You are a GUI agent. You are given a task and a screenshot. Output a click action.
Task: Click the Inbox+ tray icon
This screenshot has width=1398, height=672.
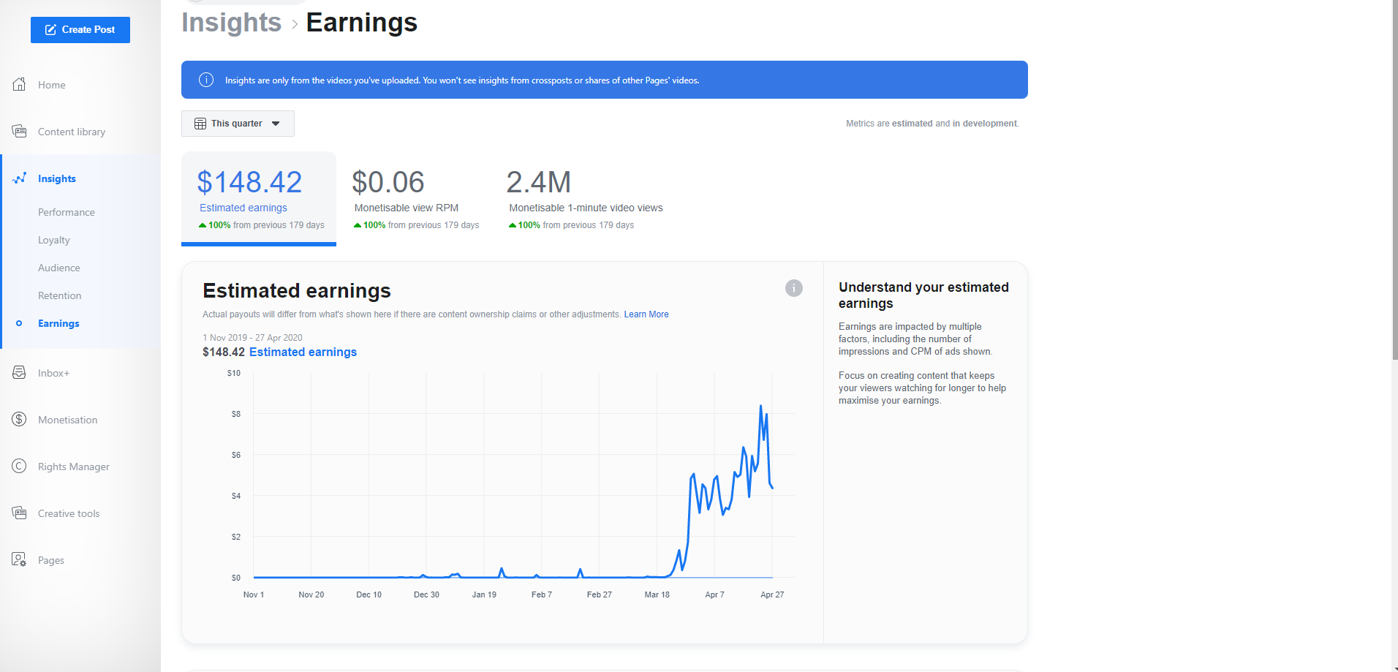(x=20, y=372)
